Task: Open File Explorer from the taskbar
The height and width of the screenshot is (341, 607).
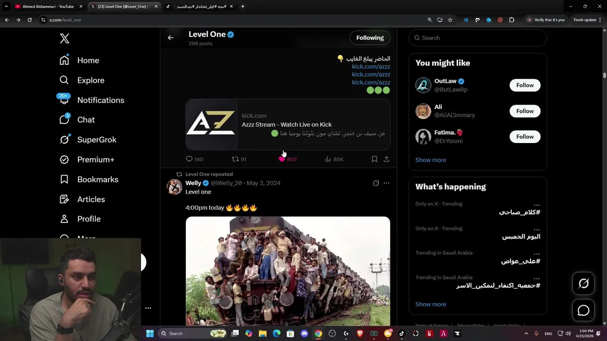Action: 262,333
